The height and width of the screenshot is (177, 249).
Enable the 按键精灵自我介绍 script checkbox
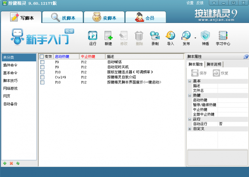(42, 77)
